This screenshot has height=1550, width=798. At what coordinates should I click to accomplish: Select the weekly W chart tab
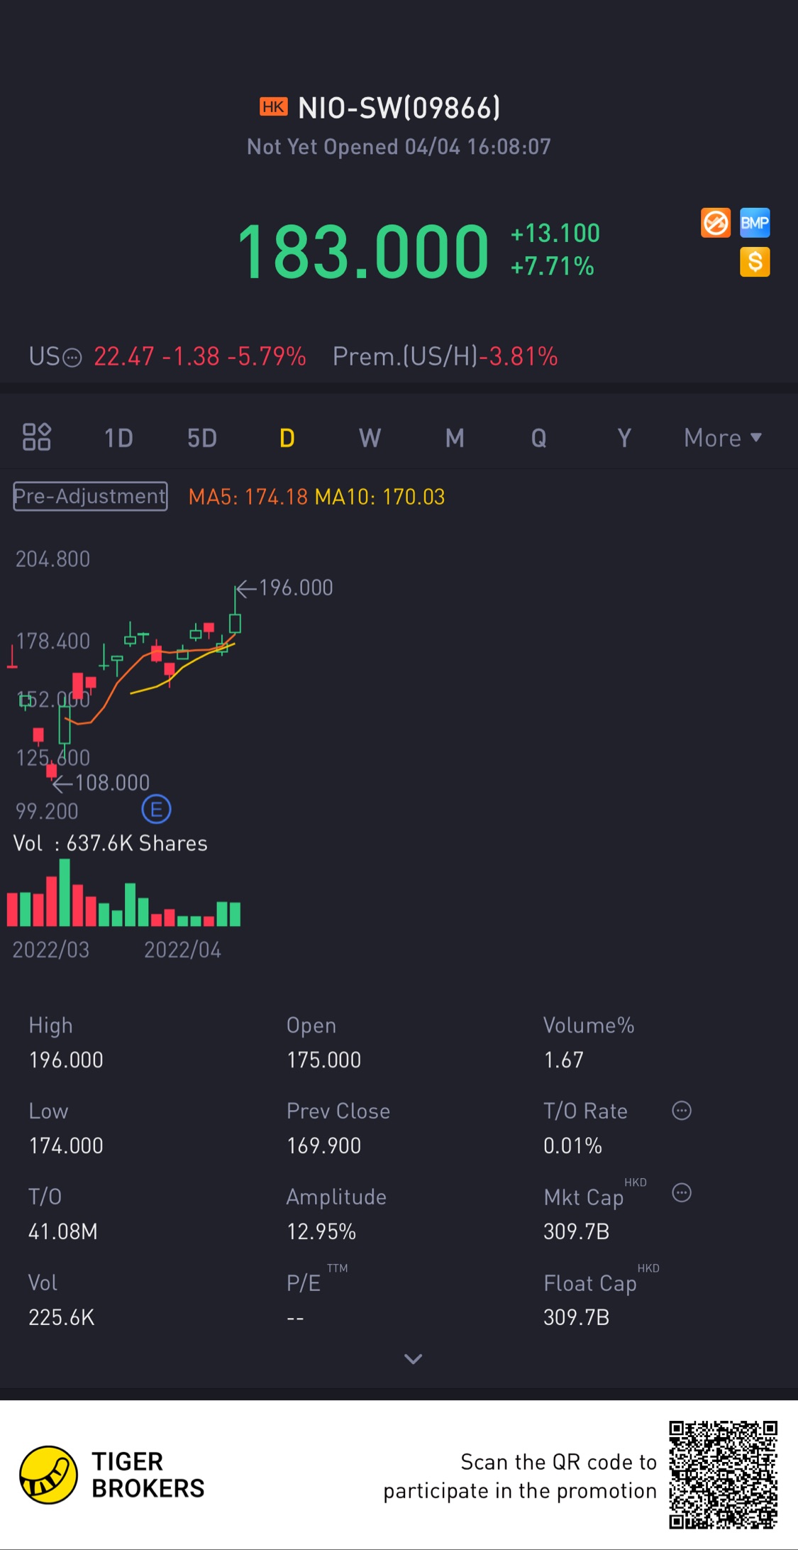[x=370, y=438]
